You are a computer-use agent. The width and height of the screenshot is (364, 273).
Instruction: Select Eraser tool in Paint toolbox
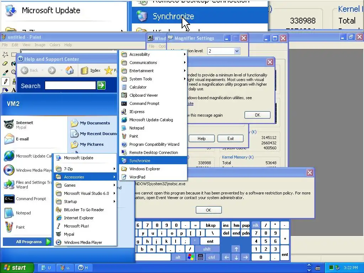[x=5, y=63]
